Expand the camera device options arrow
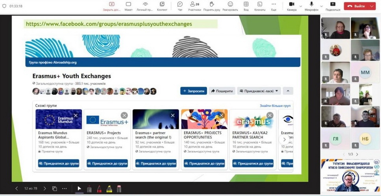Image resolution: width=381 pixels, height=196 pixels. 301,6
